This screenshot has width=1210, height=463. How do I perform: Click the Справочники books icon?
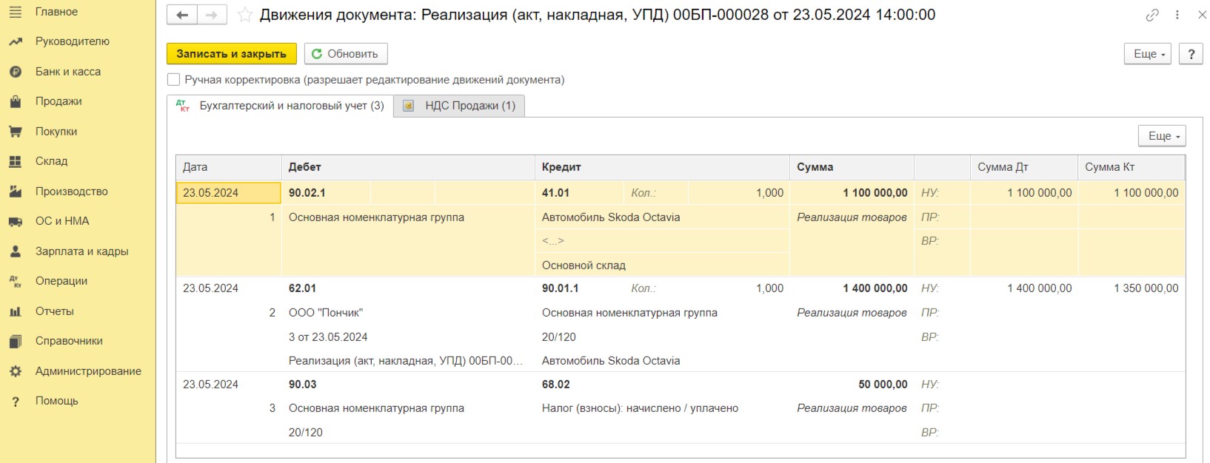click(x=15, y=341)
